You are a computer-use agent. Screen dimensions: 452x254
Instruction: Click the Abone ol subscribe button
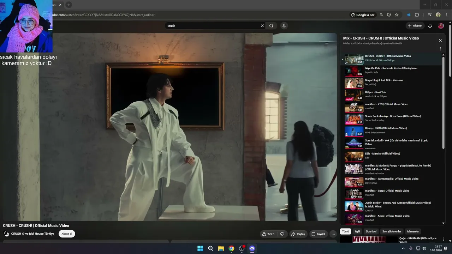click(x=67, y=234)
